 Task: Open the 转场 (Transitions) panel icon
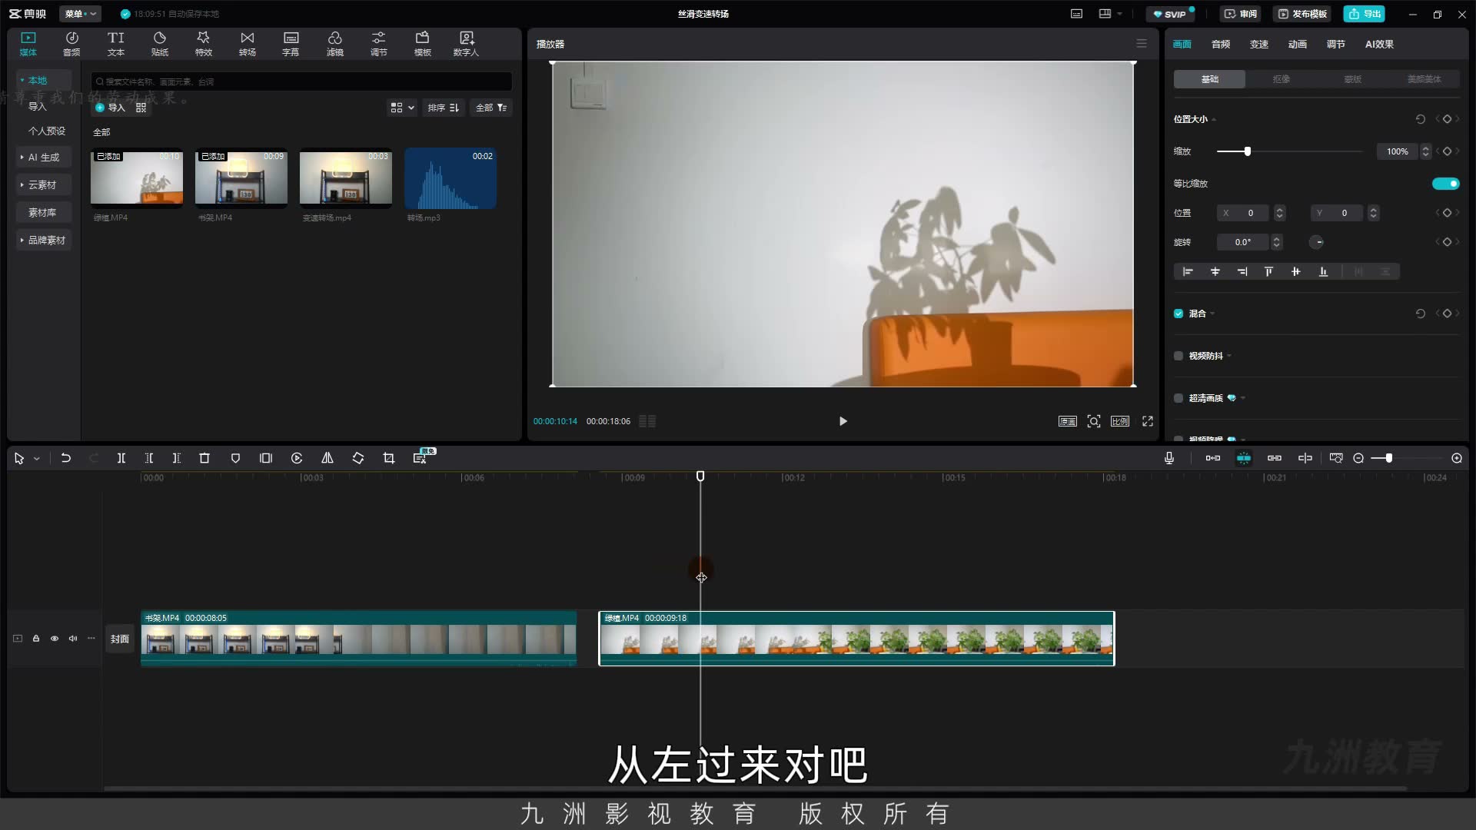point(247,44)
